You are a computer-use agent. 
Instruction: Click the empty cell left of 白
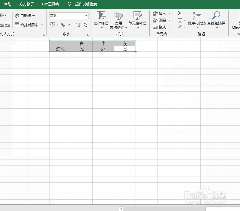(60, 43)
